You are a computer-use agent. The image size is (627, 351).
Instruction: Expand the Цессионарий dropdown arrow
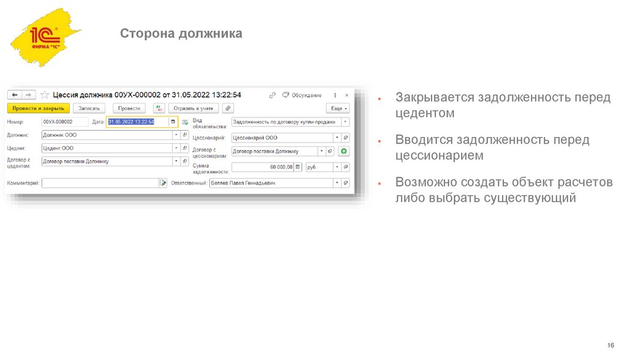click(x=337, y=138)
